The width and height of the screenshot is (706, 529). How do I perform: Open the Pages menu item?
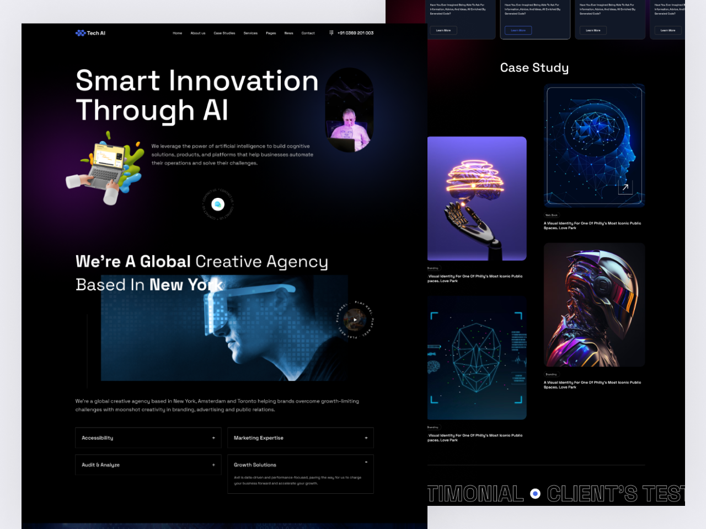(271, 33)
